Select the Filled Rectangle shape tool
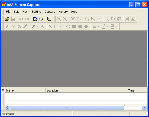This screenshot has height=117, width=149. coord(74,27)
